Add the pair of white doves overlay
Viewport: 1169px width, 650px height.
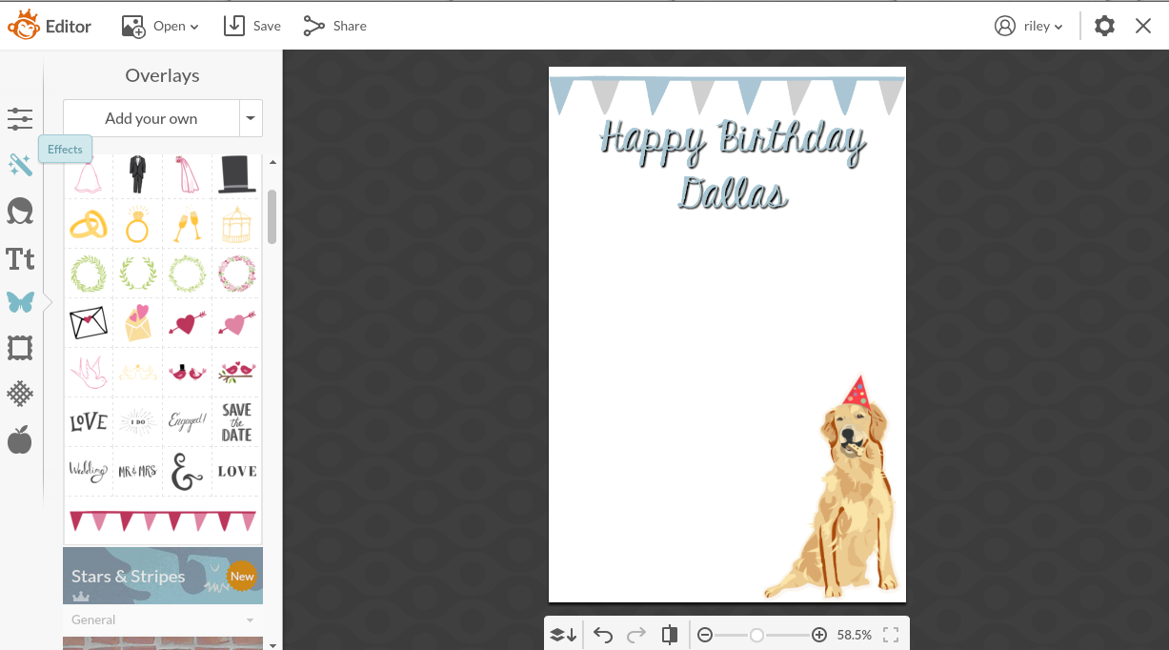click(137, 373)
